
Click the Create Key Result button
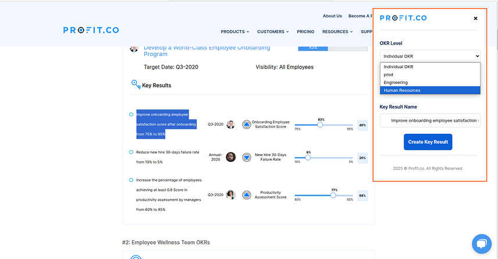(x=428, y=142)
